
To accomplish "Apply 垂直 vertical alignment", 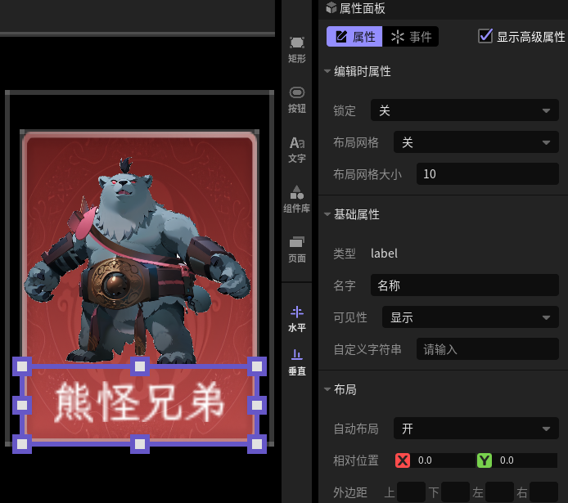I will (x=296, y=362).
